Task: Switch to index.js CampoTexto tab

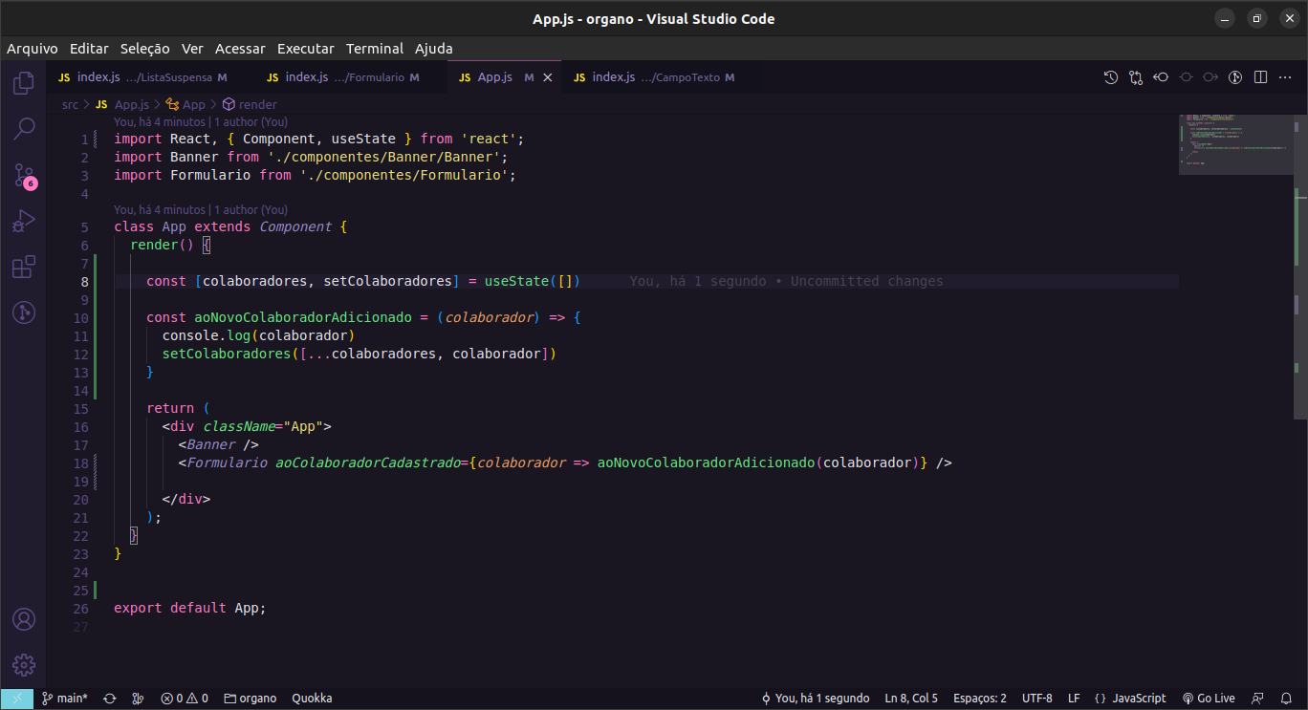Action: tap(654, 77)
